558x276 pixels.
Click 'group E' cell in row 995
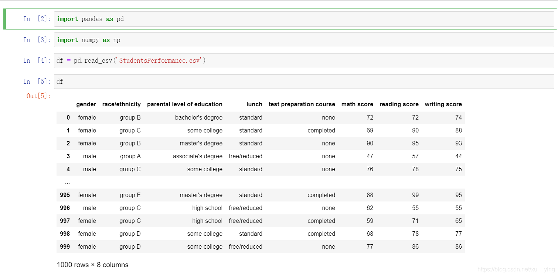(x=130, y=195)
